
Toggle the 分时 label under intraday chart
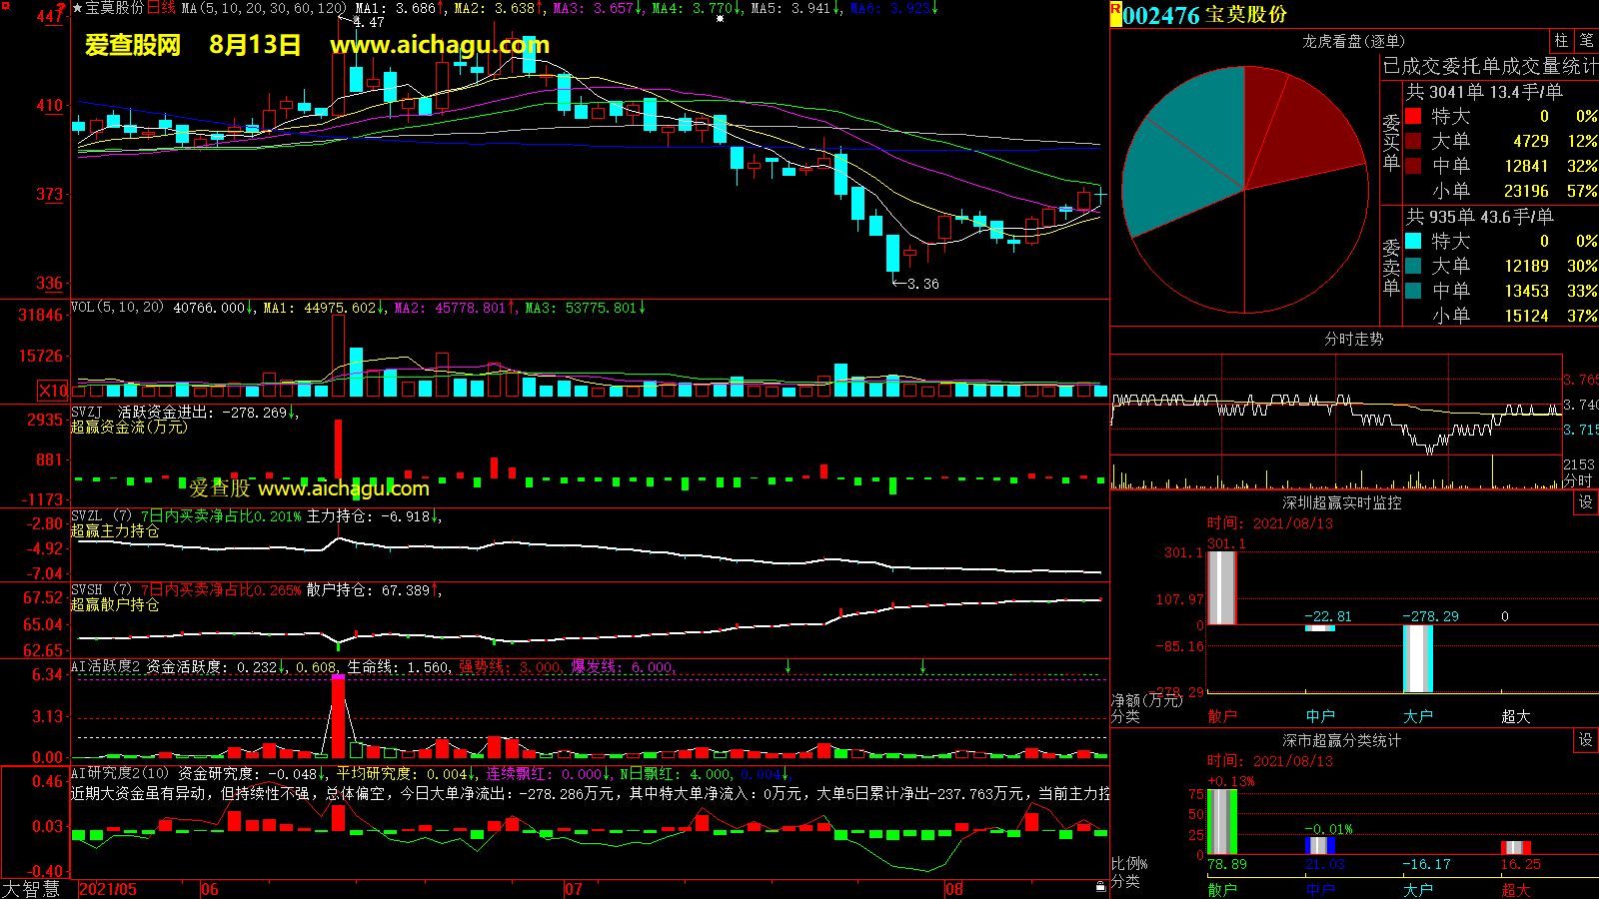point(1578,480)
